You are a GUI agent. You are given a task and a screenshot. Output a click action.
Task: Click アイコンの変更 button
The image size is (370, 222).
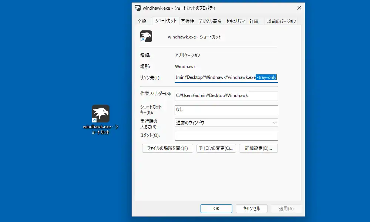216,148
